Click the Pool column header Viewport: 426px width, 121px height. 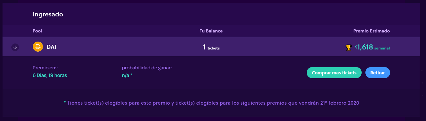pos(37,31)
